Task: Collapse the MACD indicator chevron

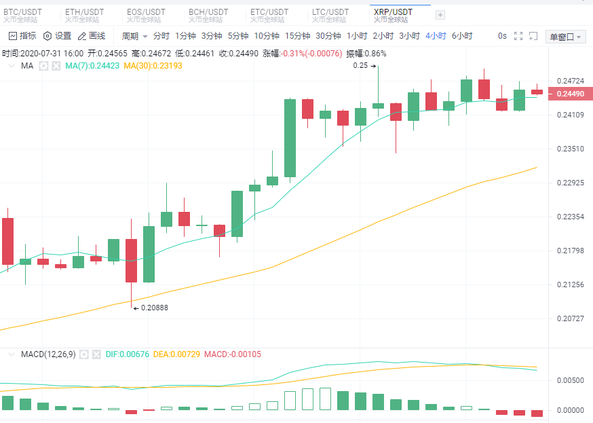Action: coord(11,354)
